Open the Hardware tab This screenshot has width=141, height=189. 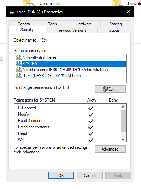[x=84, y=24]
